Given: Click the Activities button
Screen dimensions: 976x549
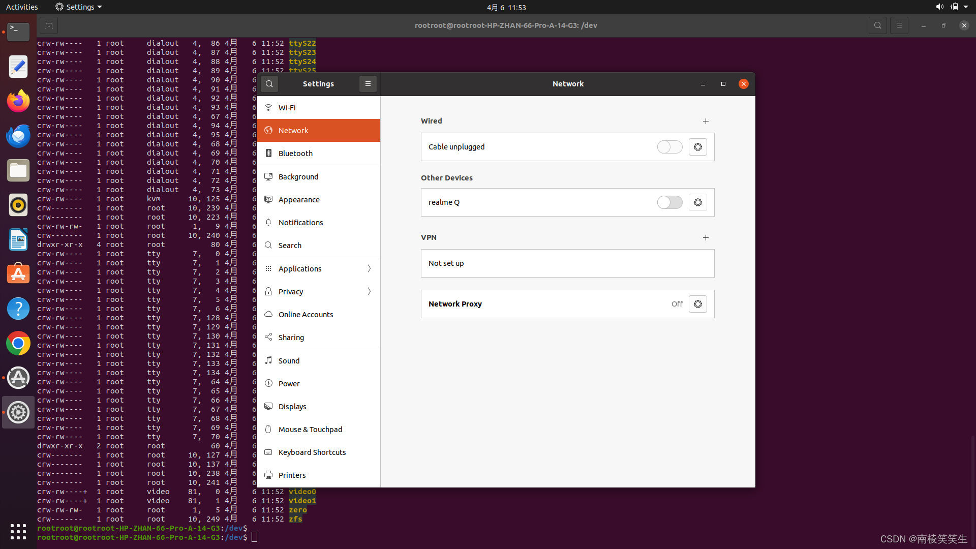Looking at the screenshot, I should tap(22, 7).
